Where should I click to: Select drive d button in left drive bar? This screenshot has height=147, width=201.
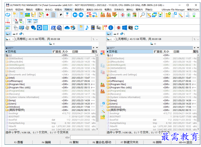pyautogui.click(x=15, y=34)
